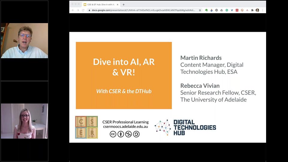Image resolution: width=288 pixels, height=162 pixels.
Task: Bookmark this page with the star icon
Action: (x=200, y=10)
